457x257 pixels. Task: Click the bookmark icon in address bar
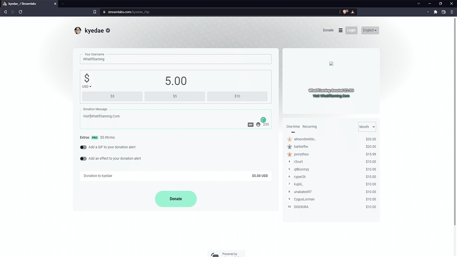coord(95,12)
